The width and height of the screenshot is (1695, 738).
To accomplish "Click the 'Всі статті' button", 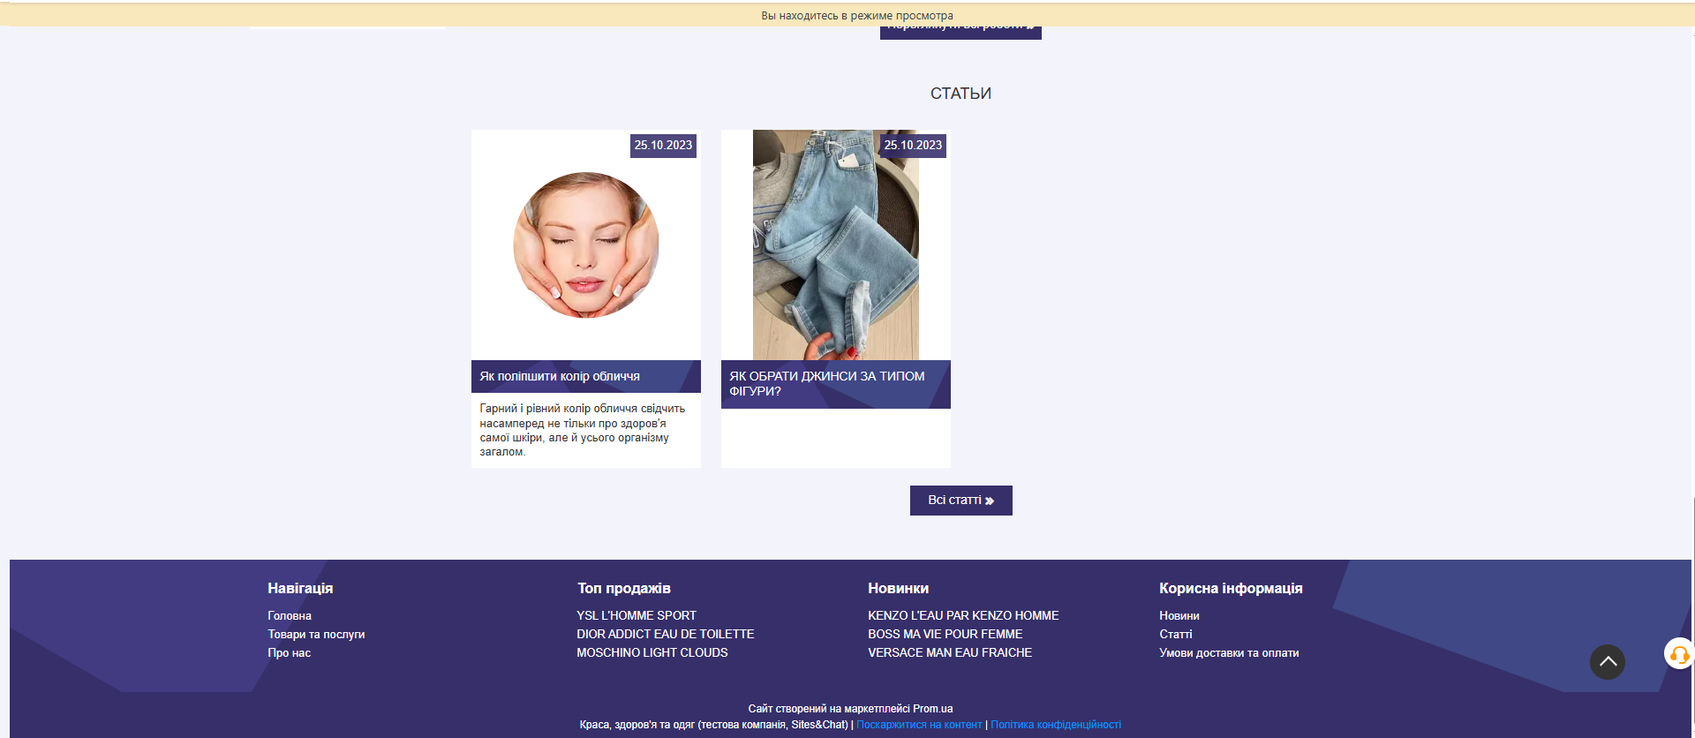I will (x=960, y=501).
